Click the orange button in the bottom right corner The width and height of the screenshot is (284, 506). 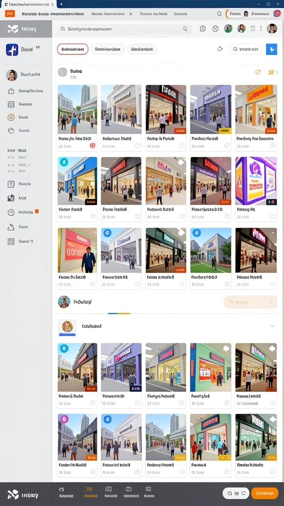[265, 493]
